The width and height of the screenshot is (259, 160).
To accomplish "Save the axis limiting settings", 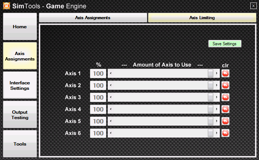I will click(x=225, y=44).
